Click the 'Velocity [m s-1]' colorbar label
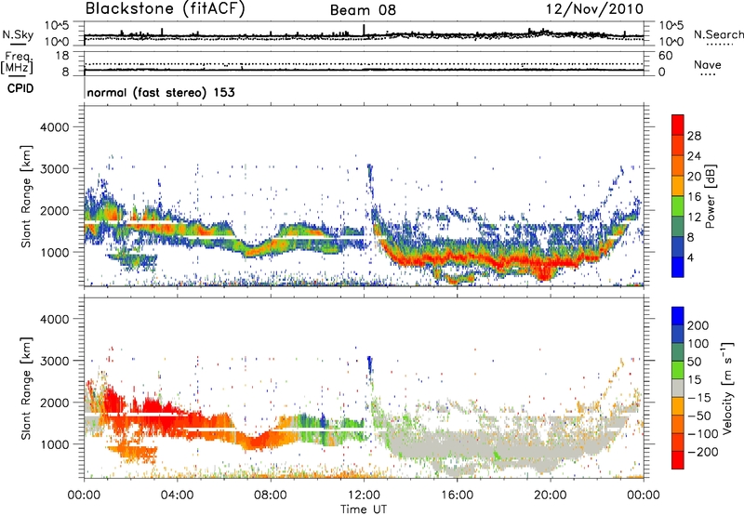The width and height of the screenshot is (744, 515). coord(727,388)
